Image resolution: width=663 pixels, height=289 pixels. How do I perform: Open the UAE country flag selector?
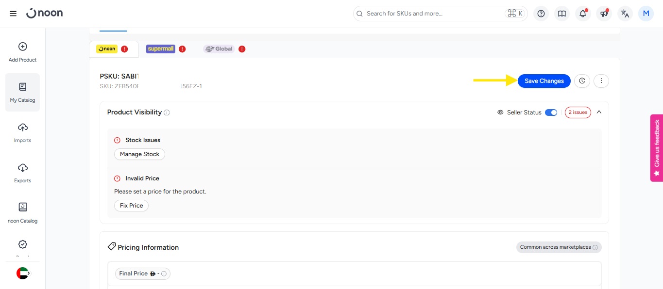23,273
